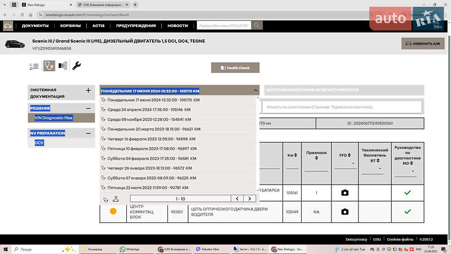Click the search magnifier icon in header
The image size is (451, 254).
257,25
